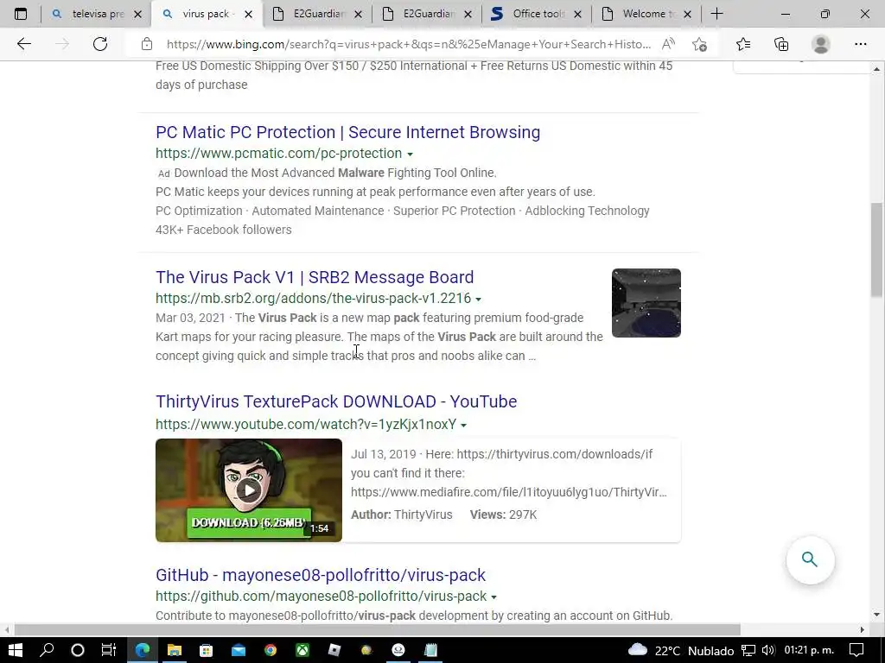Expand youtube.com URL dropdown arrow

pos(464,425)
